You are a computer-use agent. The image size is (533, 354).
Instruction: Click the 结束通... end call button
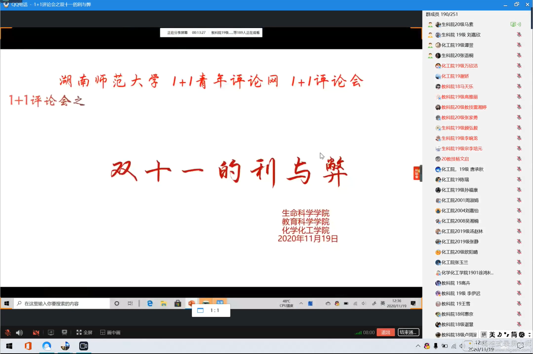408,333
